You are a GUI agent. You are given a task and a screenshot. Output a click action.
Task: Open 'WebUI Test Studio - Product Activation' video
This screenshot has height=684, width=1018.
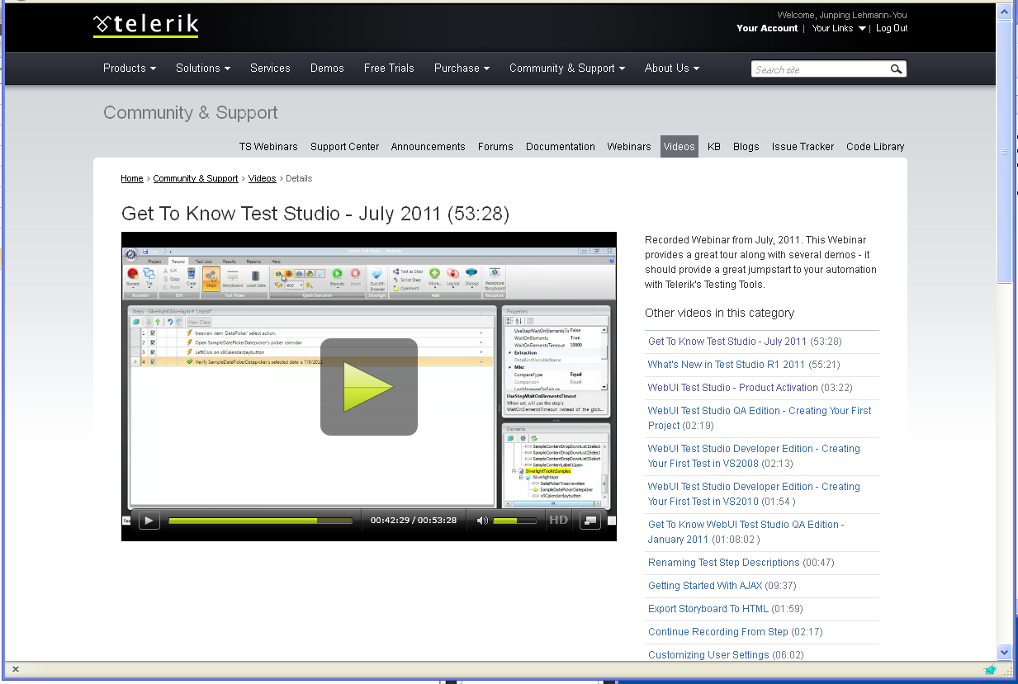pyautogui.click(x=733, y=388)
